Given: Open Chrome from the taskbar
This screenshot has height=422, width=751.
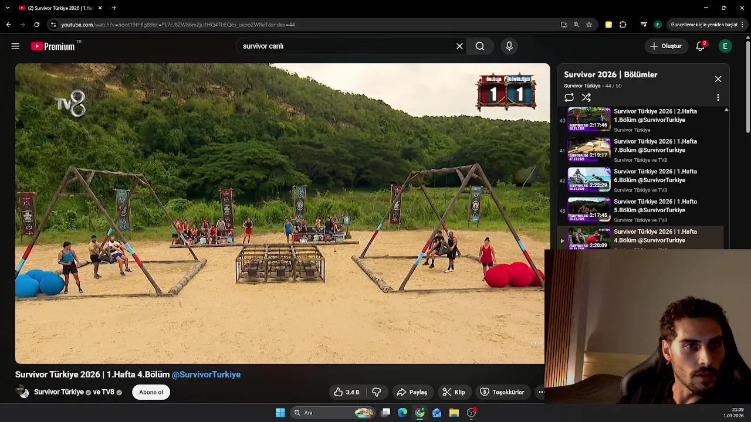Looking at the screenshot, I should (420, 413).
